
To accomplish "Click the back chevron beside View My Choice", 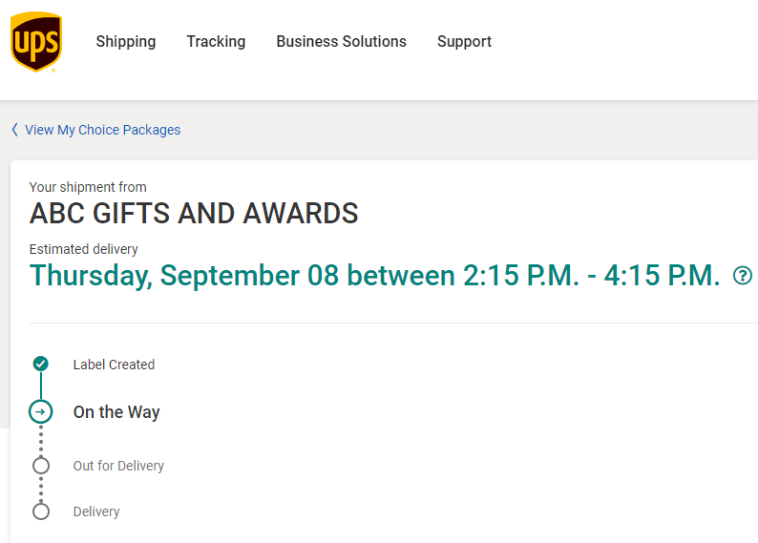I will tap(14, 130).
